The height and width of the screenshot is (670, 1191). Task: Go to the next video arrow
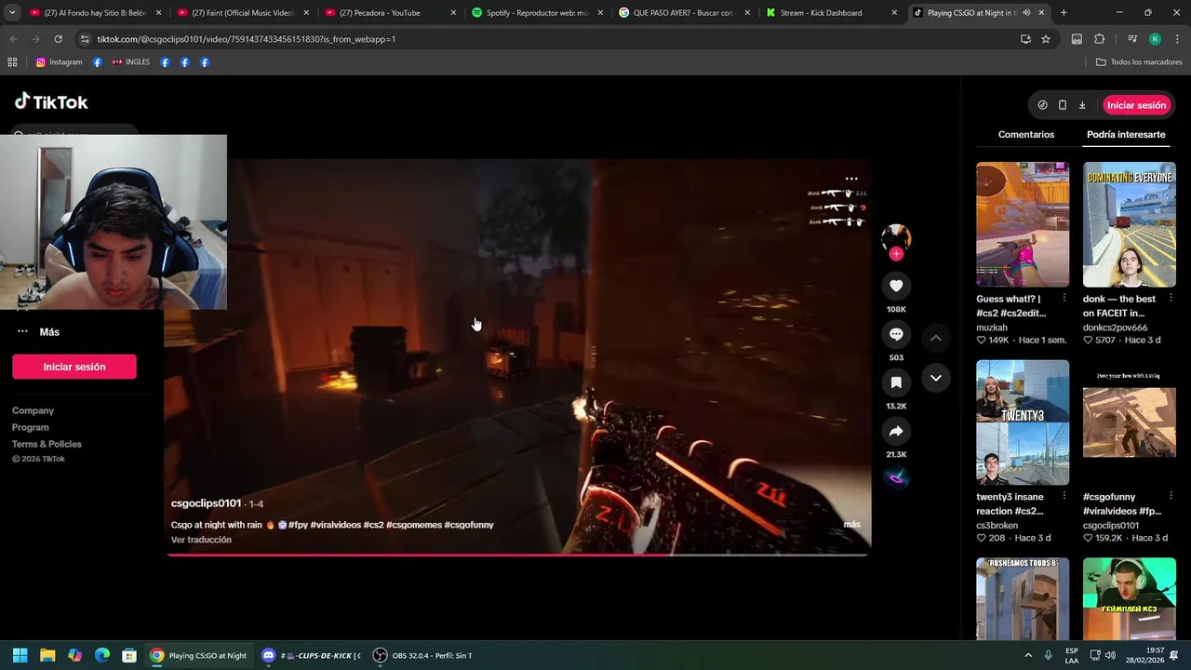coord(936,378)
